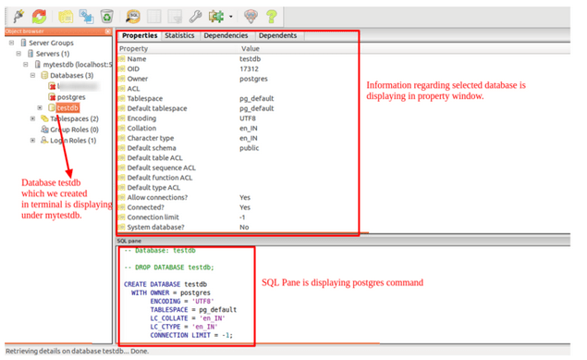Collapse the mytestdb server node
587x360 pixels.
click(26, 65)
